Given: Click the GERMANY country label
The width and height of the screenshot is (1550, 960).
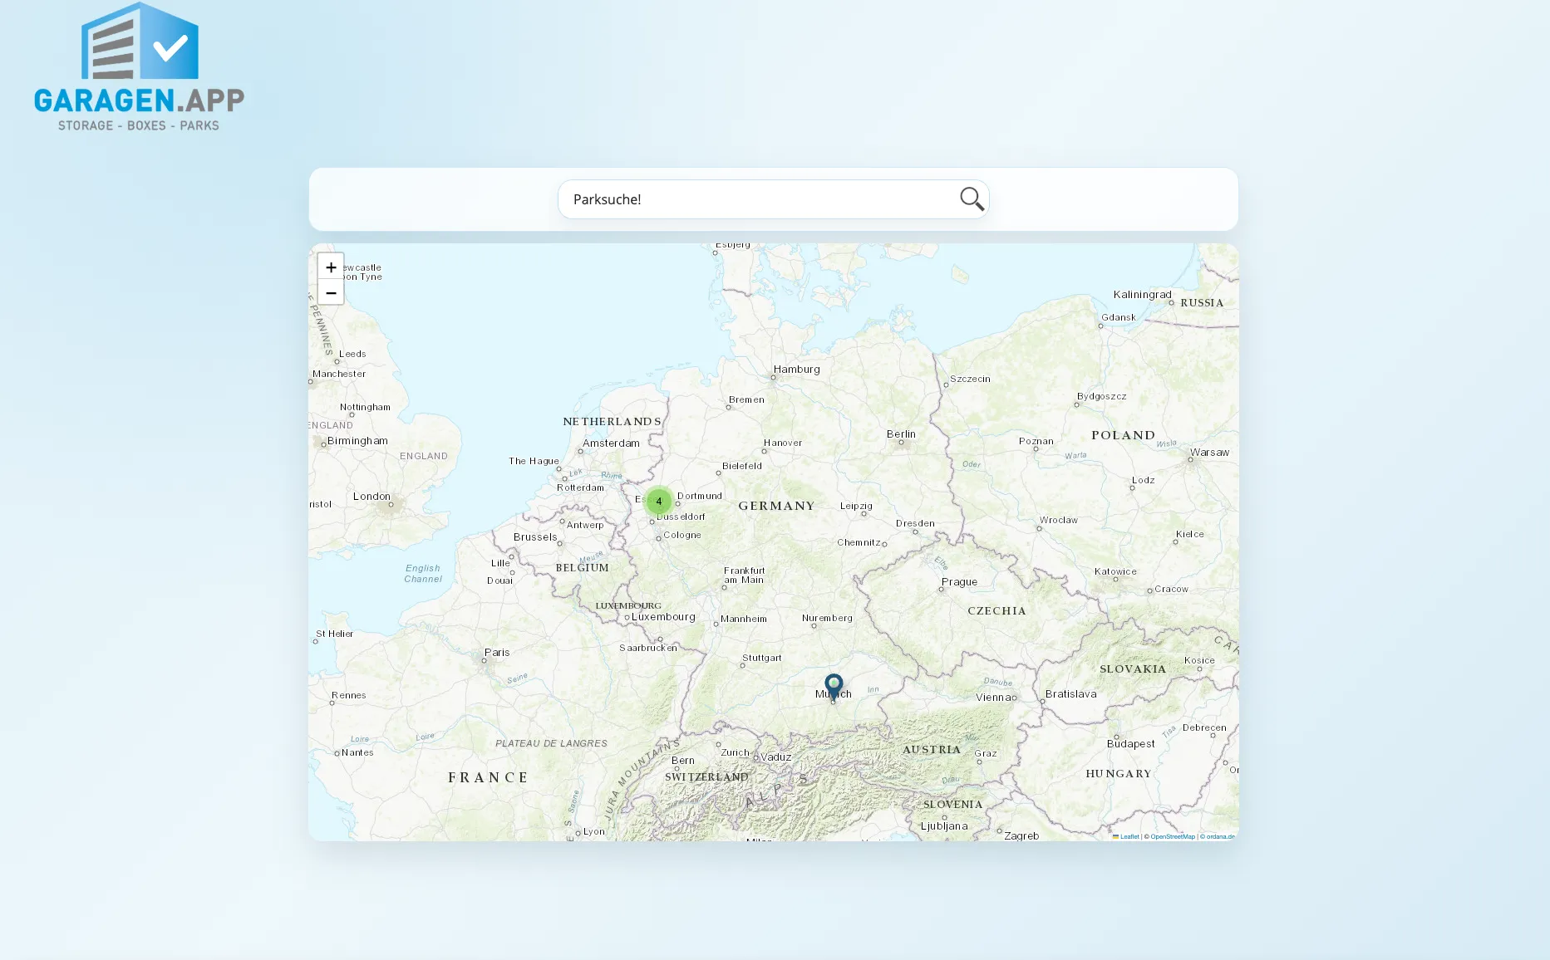Looking at the screenshot, I should [x=777, y=506].
